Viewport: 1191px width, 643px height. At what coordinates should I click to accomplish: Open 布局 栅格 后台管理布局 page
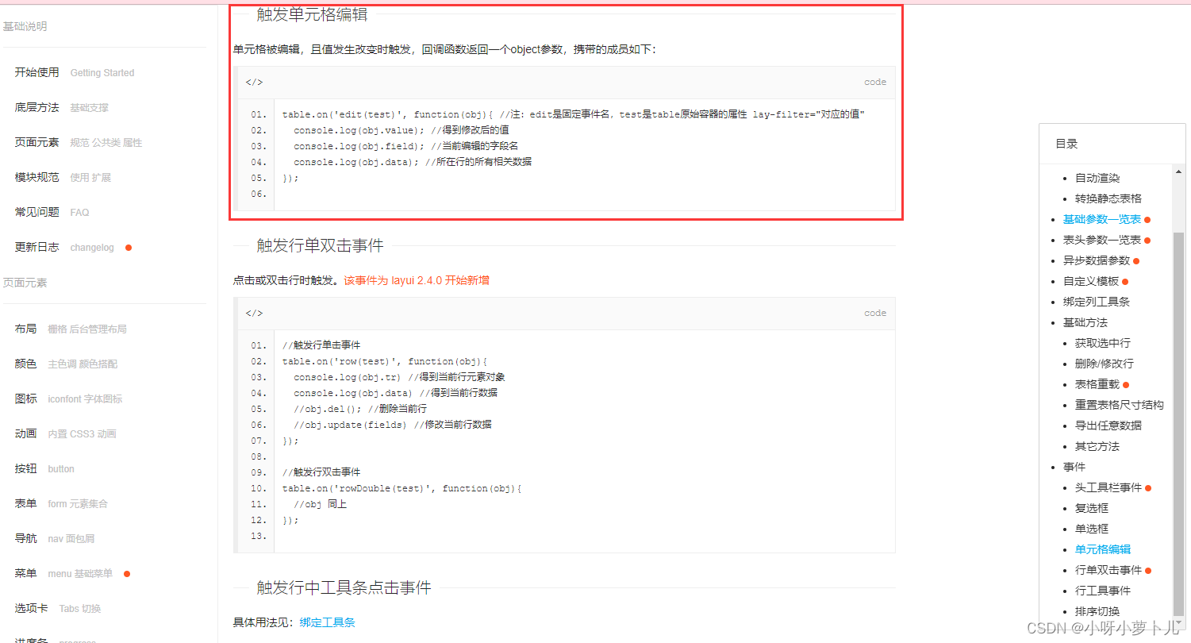coord(71,329)
